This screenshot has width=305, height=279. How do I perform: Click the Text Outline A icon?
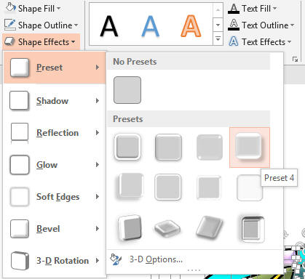pyautogui.click(x=234, y=25)
